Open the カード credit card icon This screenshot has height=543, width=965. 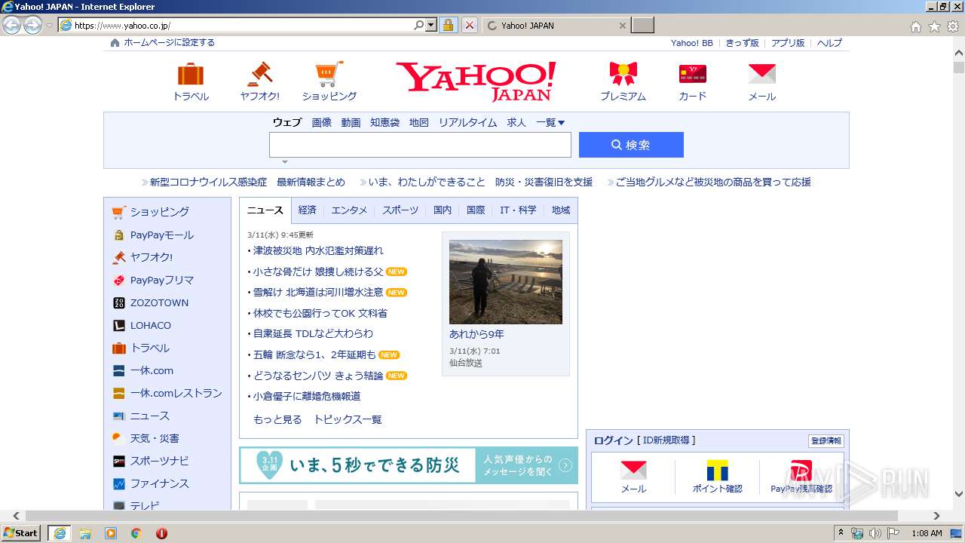pyautogui.click(x=692, y=74)
